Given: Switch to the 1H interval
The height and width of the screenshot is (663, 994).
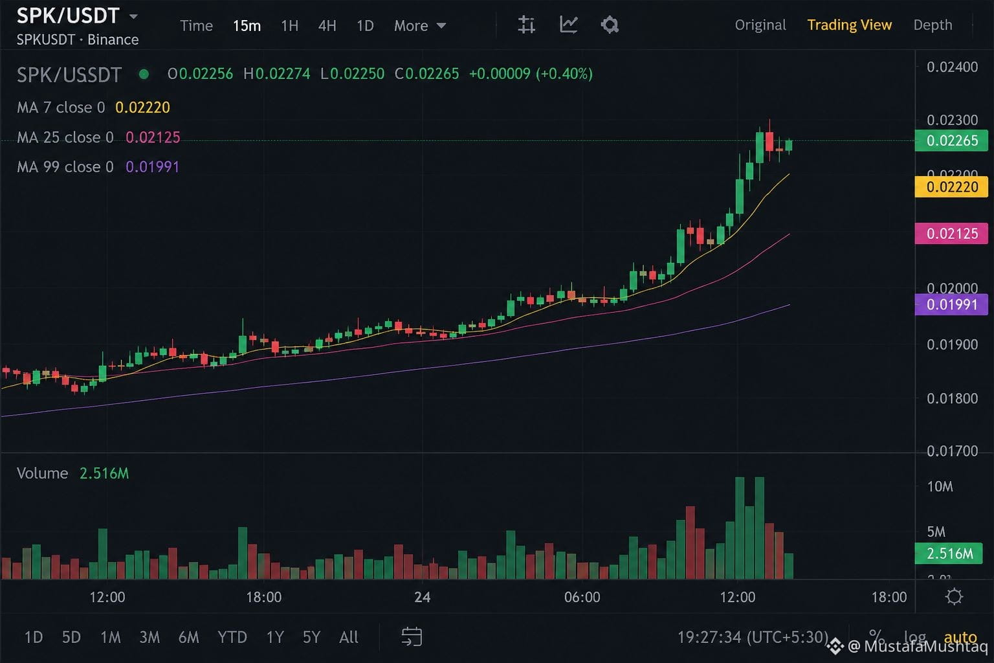Looking at the screenshot, I should pos(289,26).
